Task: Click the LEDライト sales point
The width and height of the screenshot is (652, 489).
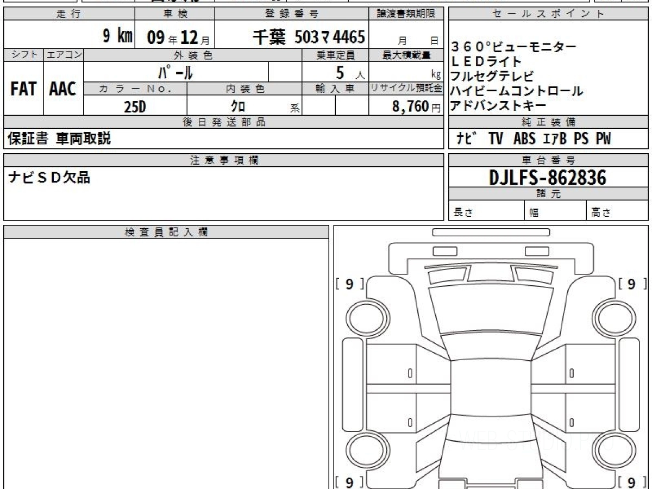Action: coord(486,61)
